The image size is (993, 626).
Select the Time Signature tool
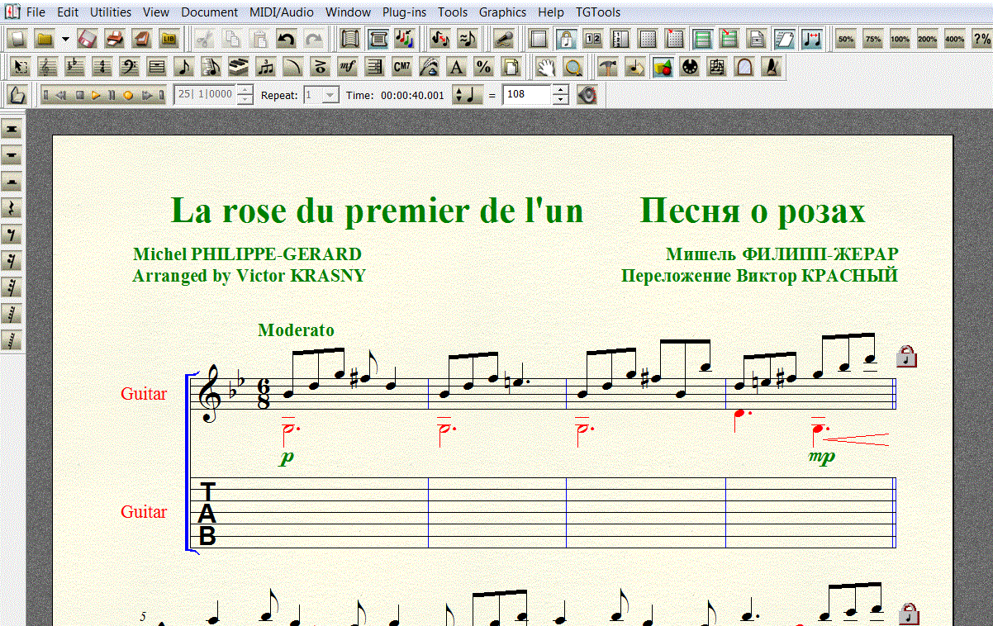click(x=102, y=68)
